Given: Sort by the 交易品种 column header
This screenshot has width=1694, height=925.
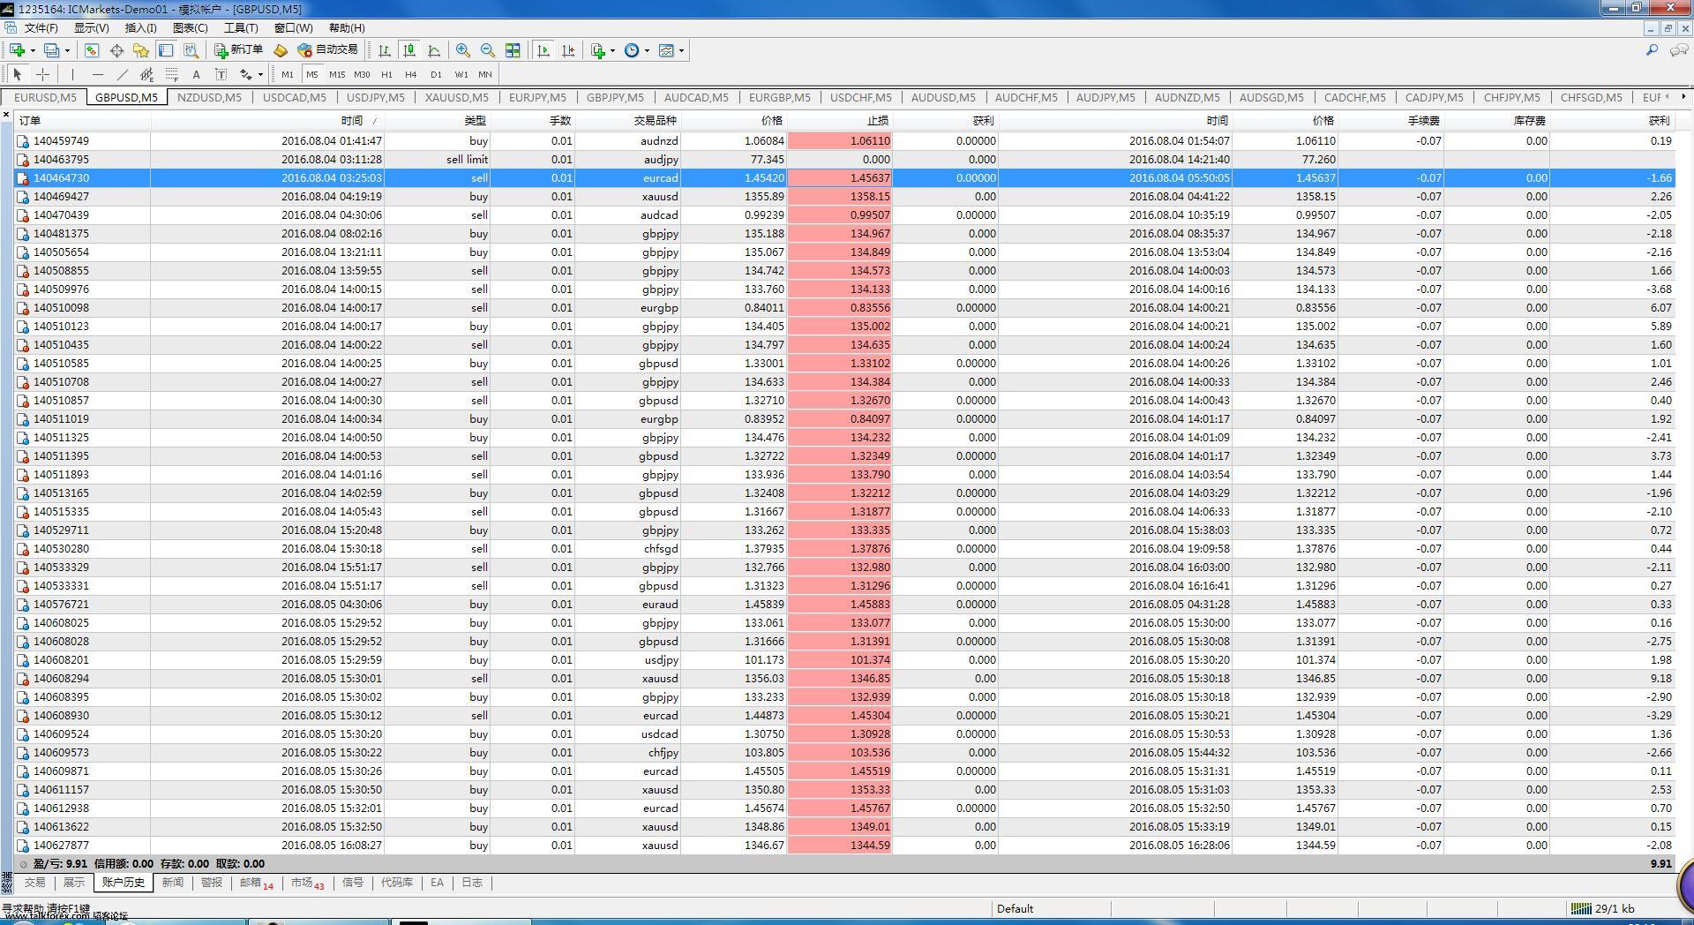Looking at the screenshot, I should point(627,120).
